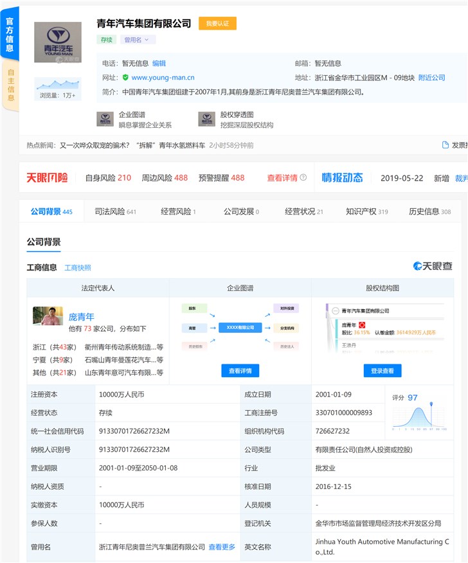Click 预警提醒 488 indicator

pos(221,178)
